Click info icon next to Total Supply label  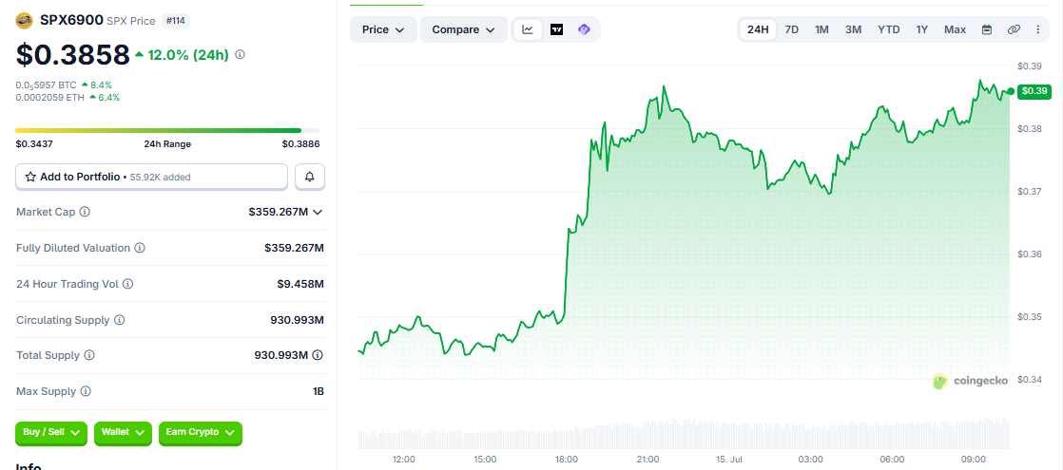[88, 355]
